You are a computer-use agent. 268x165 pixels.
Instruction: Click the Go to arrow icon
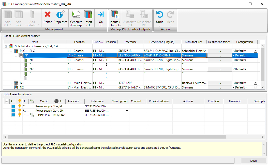pos(101,14)
